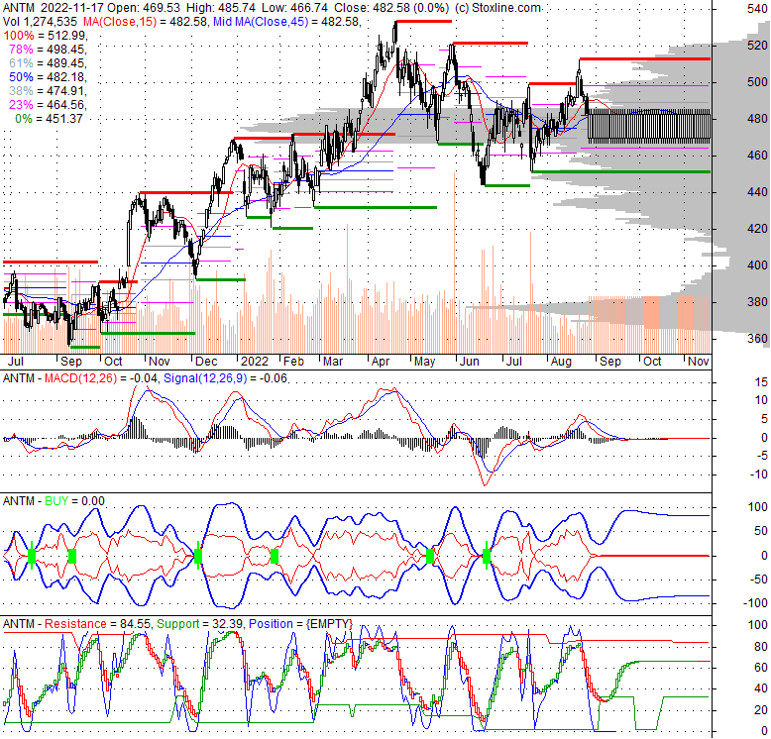Click the 80 value on Resistance panel axis
This screenshot has width=771, height=739.
pyautogui.click(x=761, y=647)
